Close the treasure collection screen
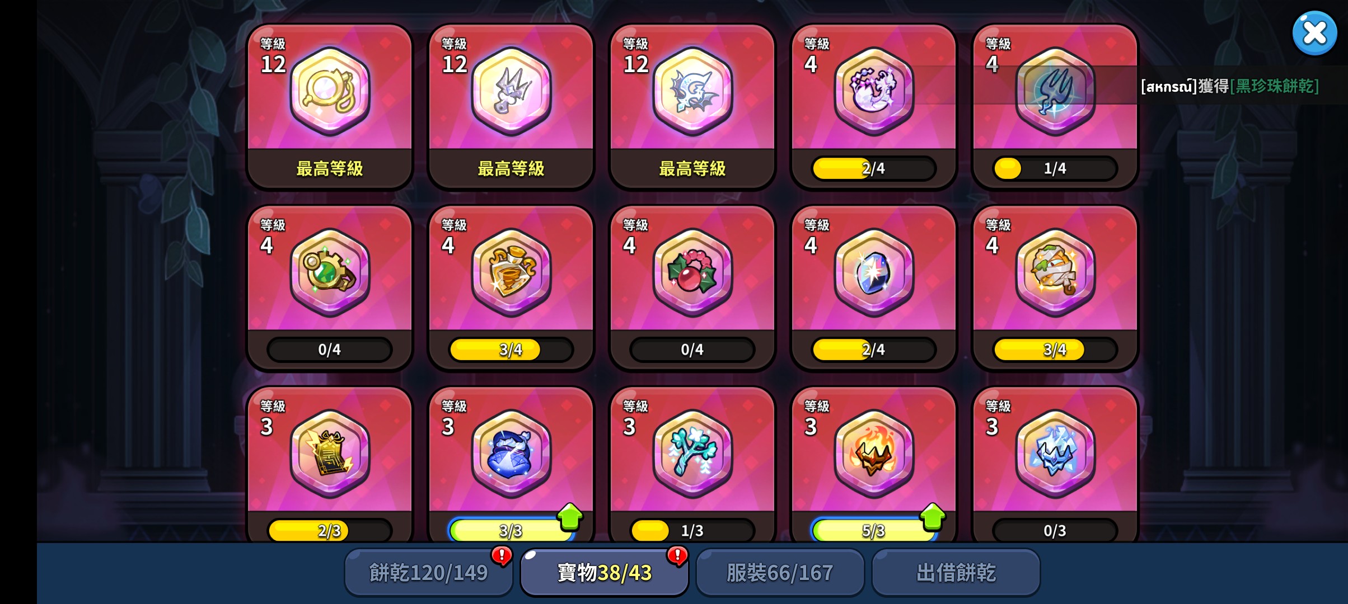This screenshot has width=1348, height=604. point(1314,33)
